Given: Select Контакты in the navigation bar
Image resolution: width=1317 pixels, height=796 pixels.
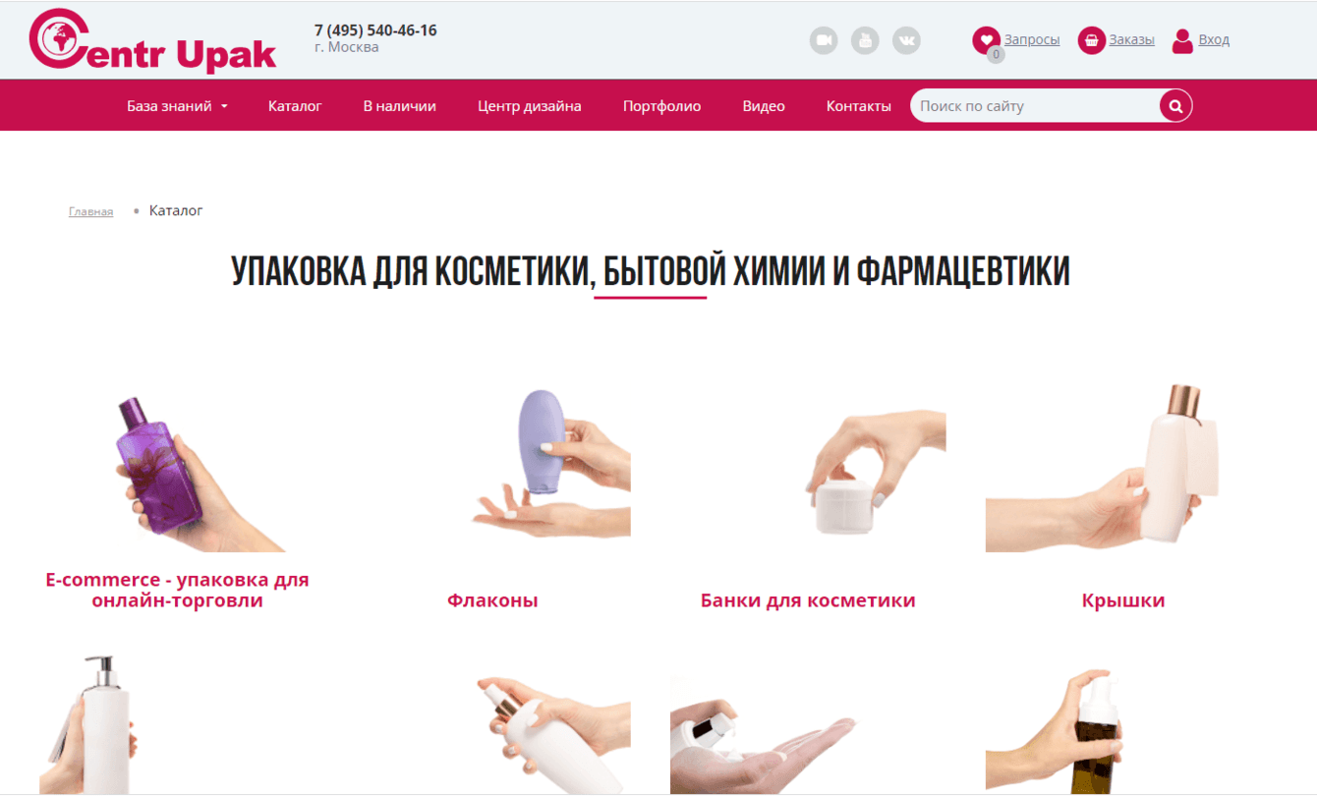Looking at the screenshot, I should tap(858, 105).
